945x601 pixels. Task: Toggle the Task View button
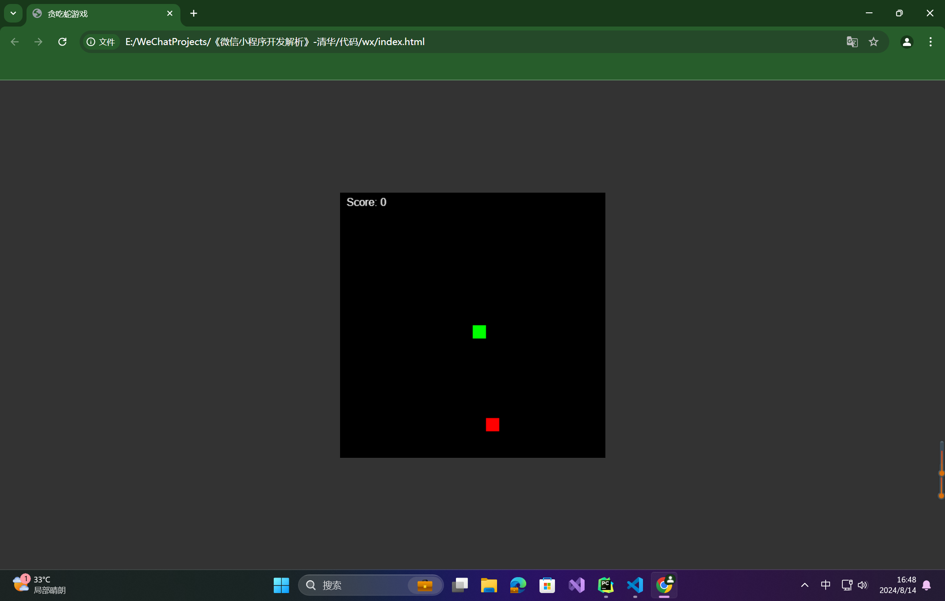click(x=460, y=585)
